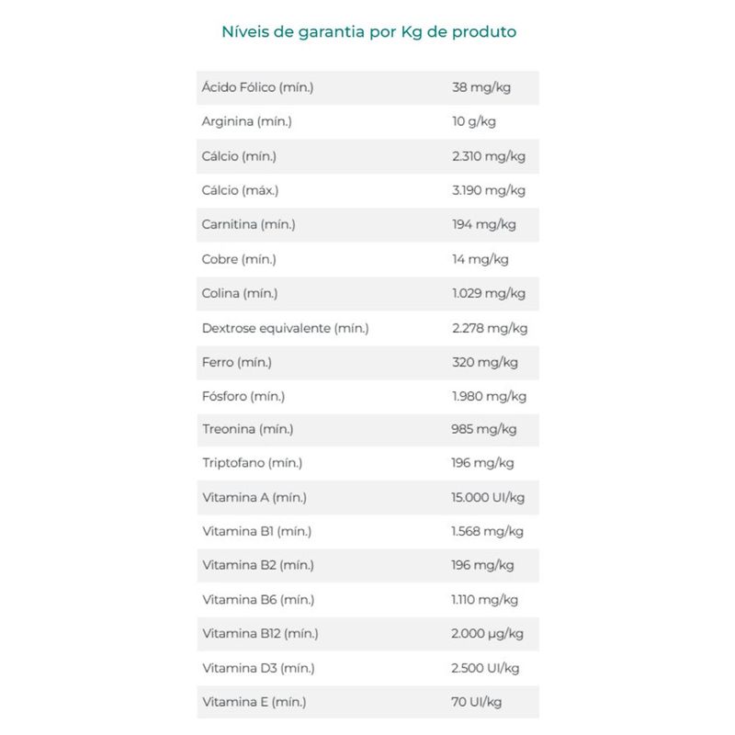Click the Vitamina B2 (mín.) row
Viewport: 735px width, 735px height.
point(368,566)
